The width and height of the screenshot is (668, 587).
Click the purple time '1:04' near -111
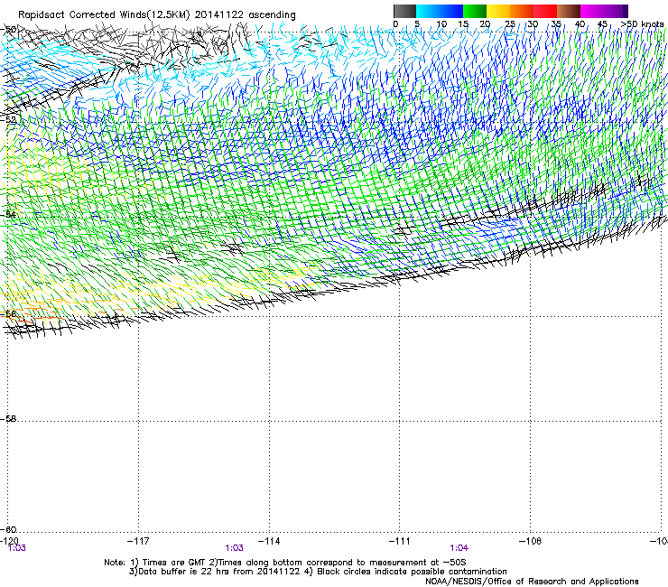tap(459, 548)
